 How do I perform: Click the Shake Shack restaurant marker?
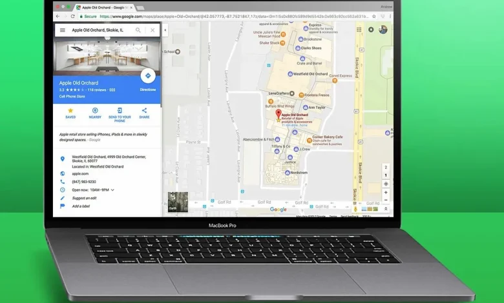282,43
